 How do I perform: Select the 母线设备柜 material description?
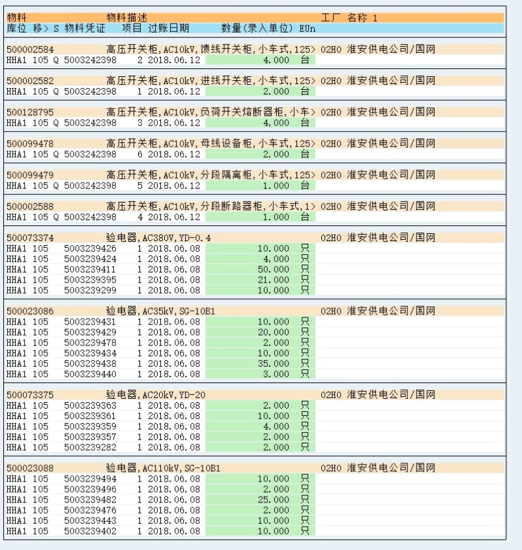click(207, 143)
